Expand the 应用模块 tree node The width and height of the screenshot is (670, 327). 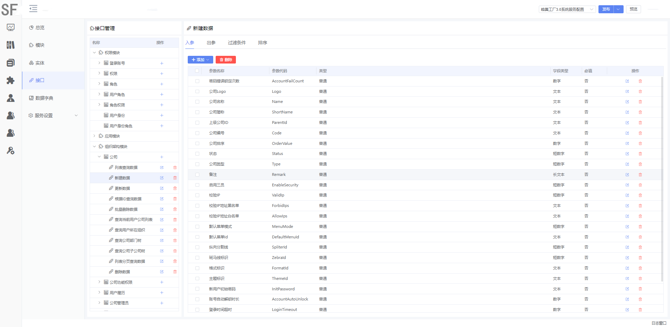pos(94,136)
